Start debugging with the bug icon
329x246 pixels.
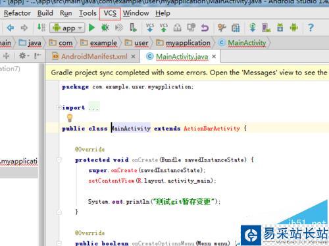(x=105, y=28)
